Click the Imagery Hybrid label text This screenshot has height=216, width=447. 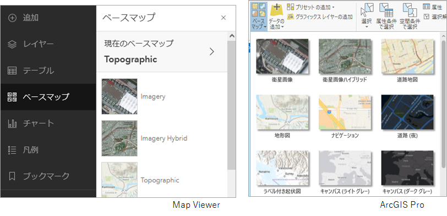pyautogui.click(x=164, y=139)
